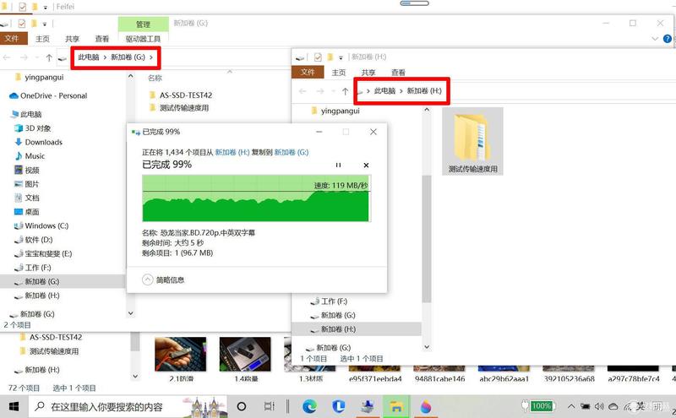
Task: Click 此电脑 in G: window address bar
Action: click(89, 57)
